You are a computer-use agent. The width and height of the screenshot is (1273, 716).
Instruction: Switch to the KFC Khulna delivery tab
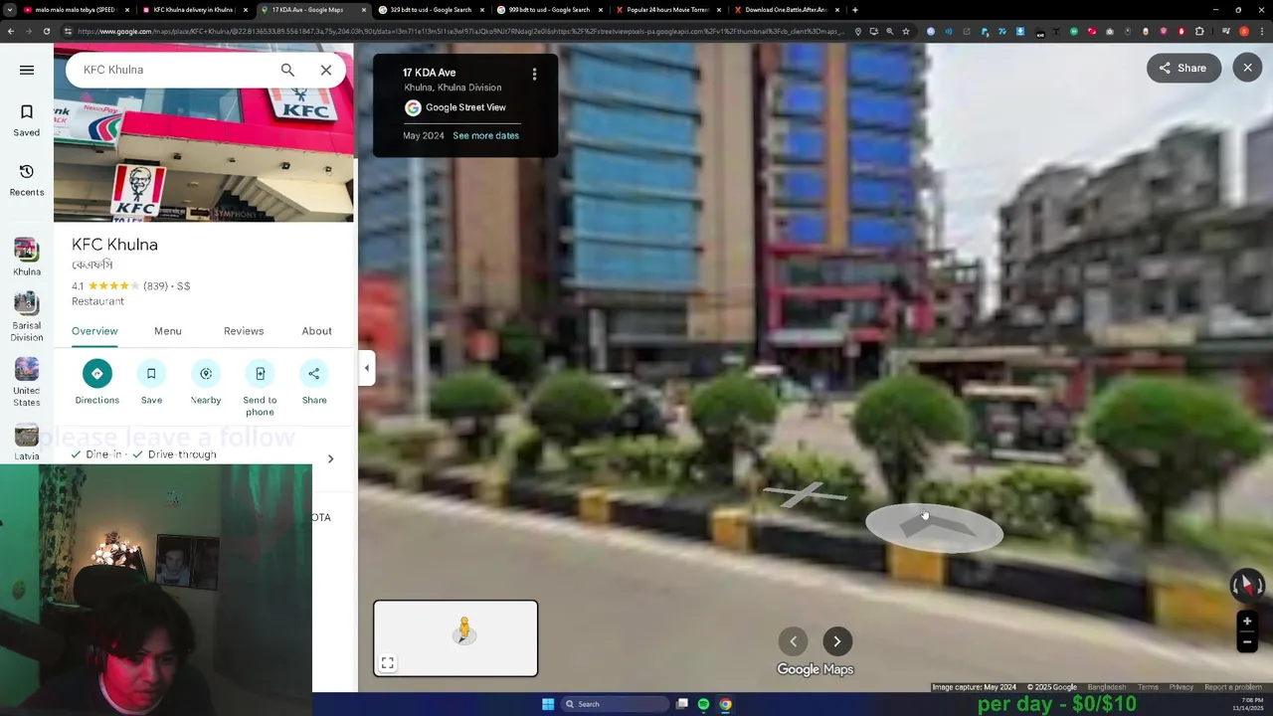(194, 10)
